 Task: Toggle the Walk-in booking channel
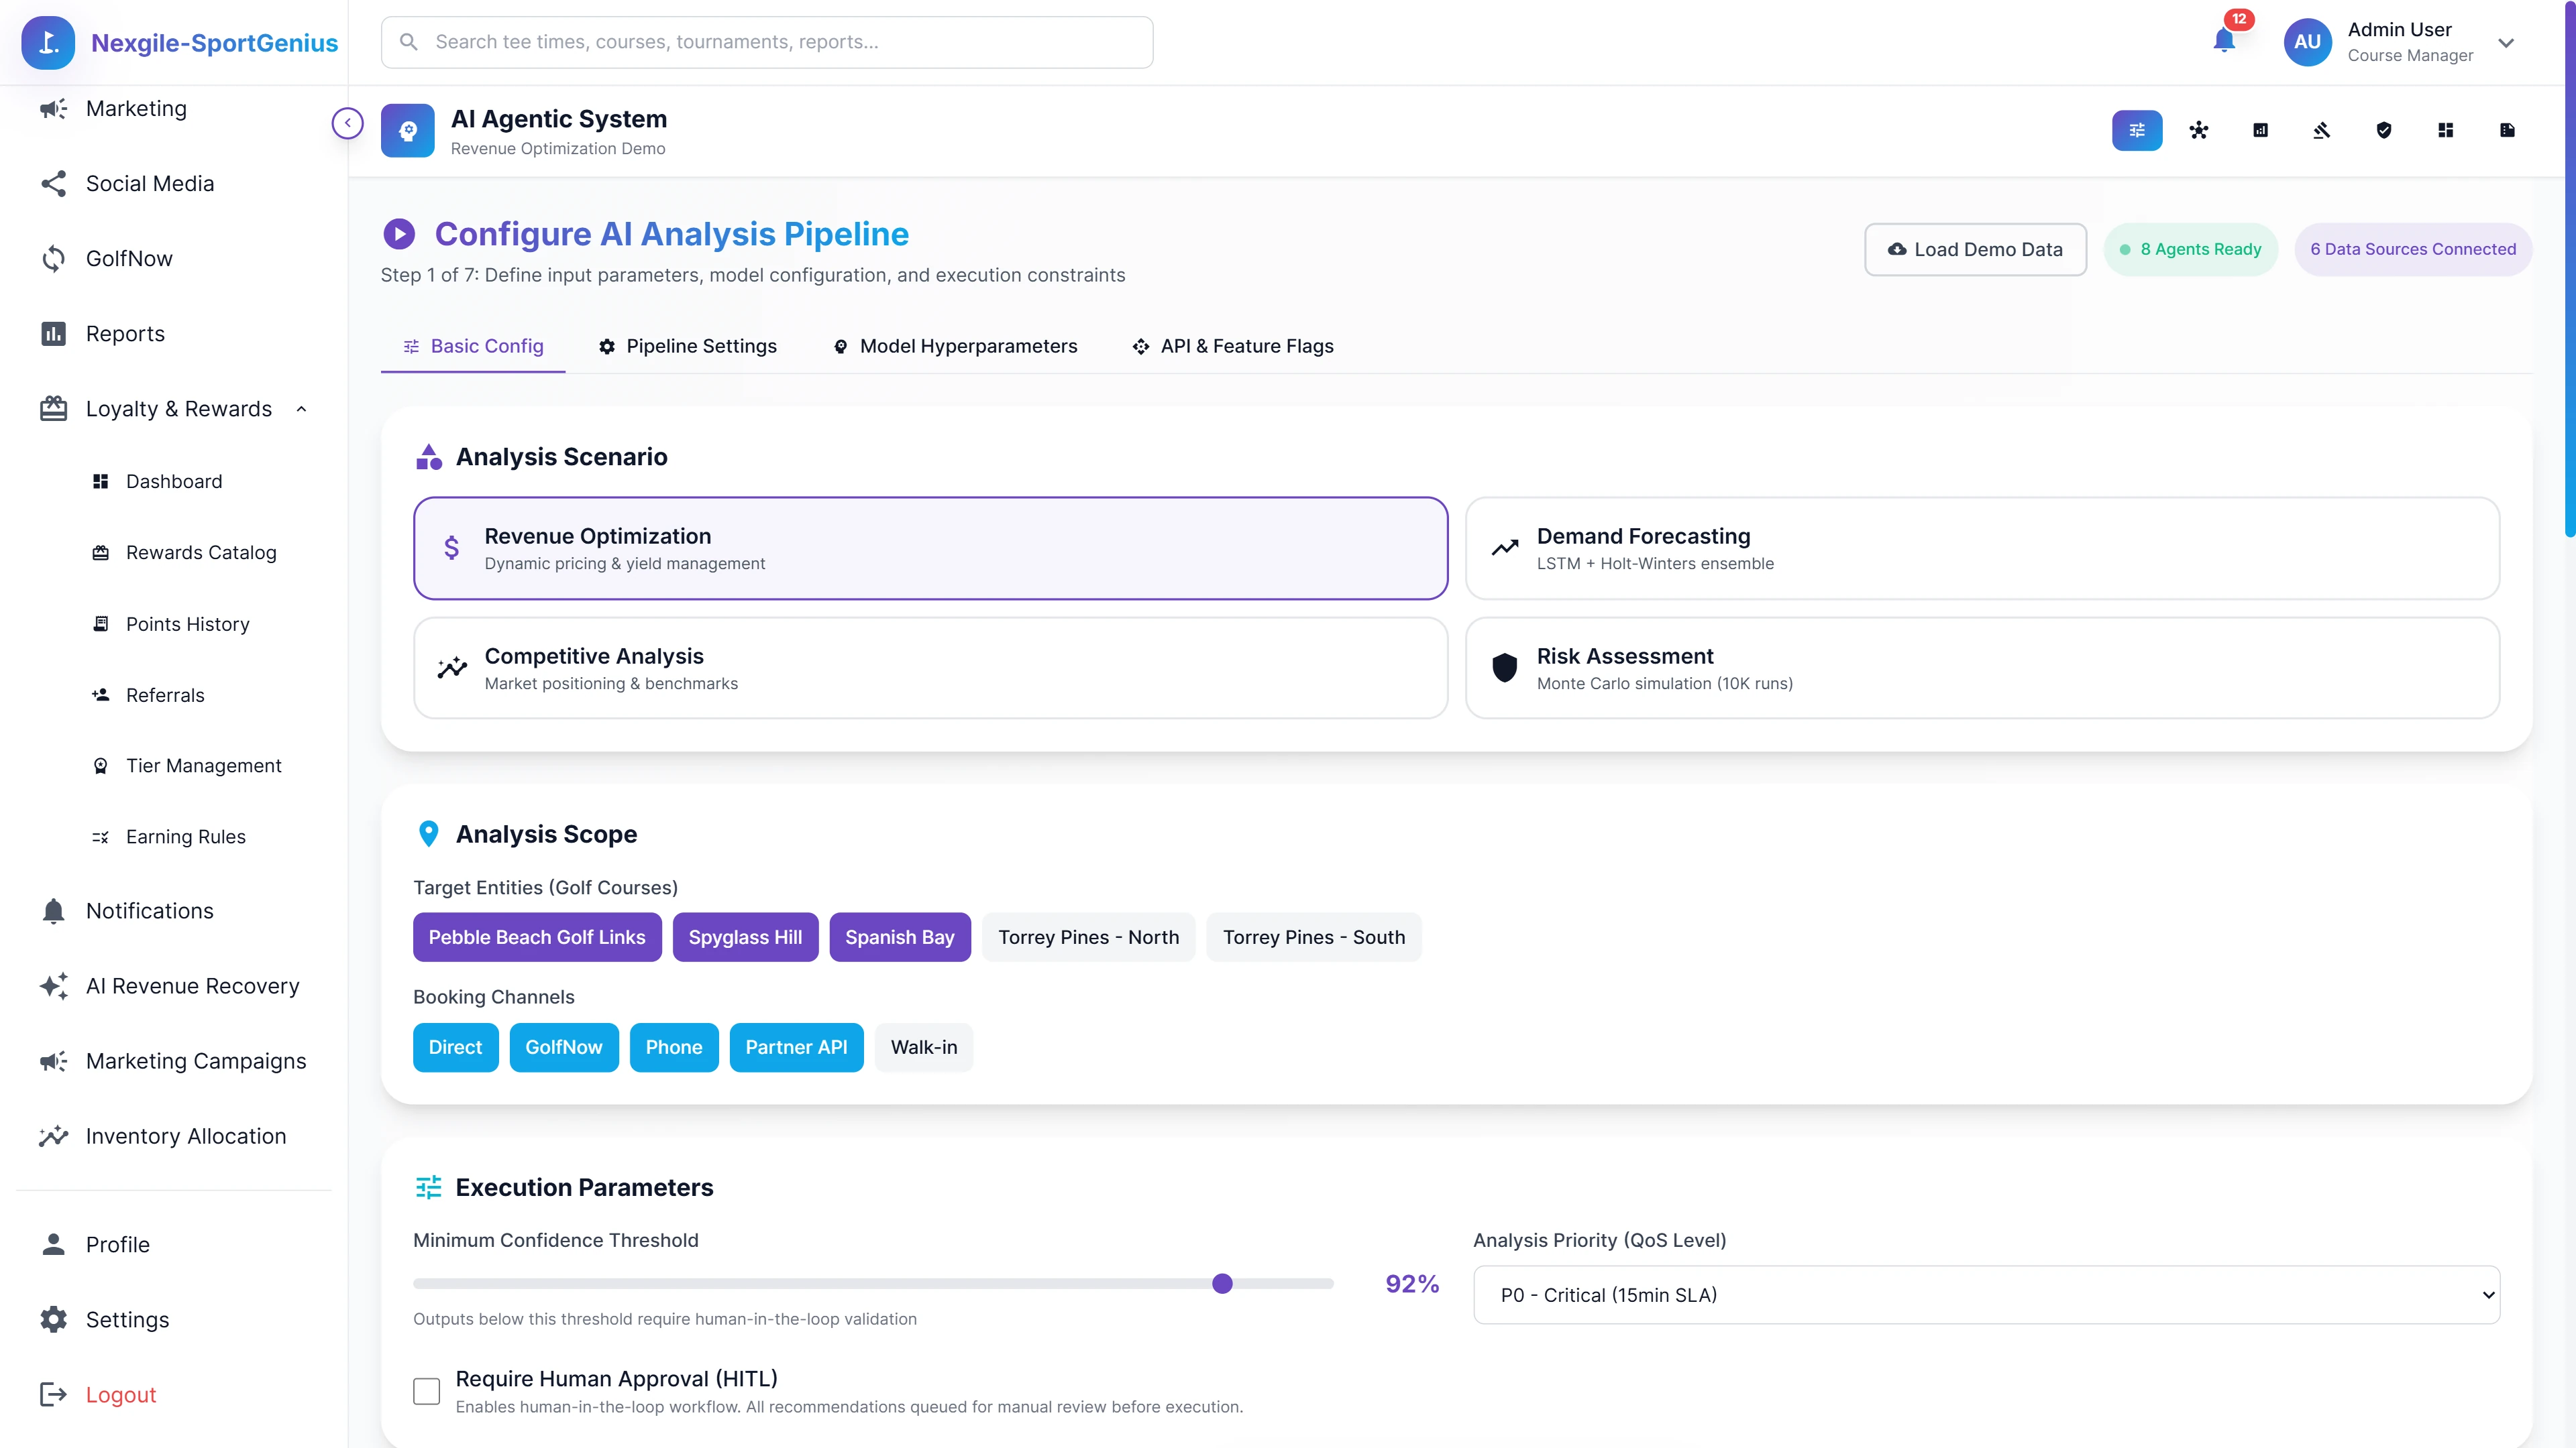click(x=923, y=1046)
